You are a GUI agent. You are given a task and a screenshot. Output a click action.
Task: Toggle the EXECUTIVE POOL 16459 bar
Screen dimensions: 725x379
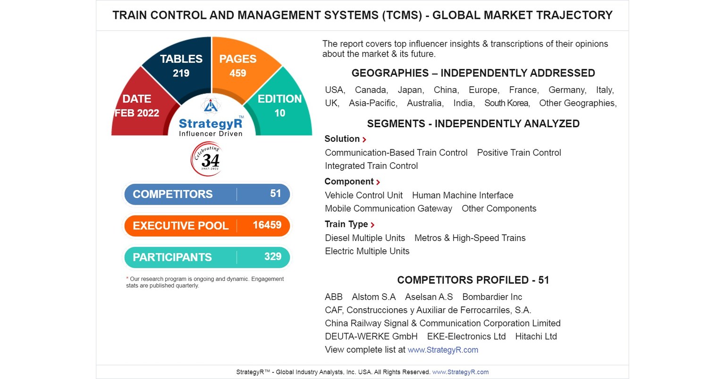pos(207,226)
